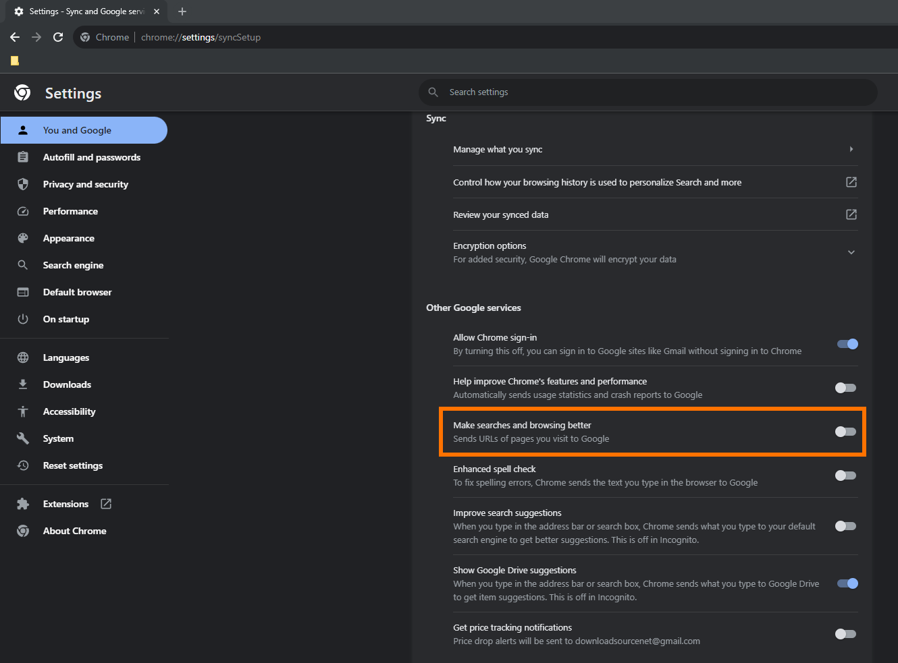The height and width of the screenshot is (663, 898).
Task: Open System settings section
Action: pos(84,438)
